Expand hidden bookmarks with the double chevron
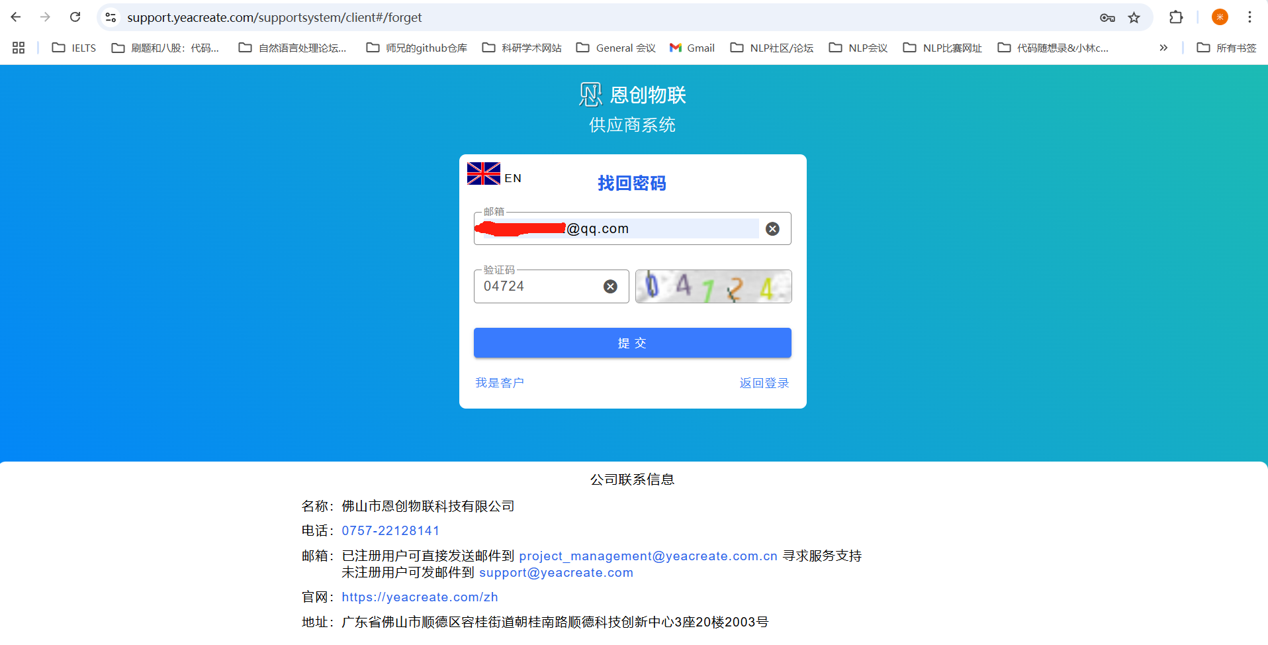Image resolution: width=1268 pixels, height=645 pixels. coord(1163,48)
